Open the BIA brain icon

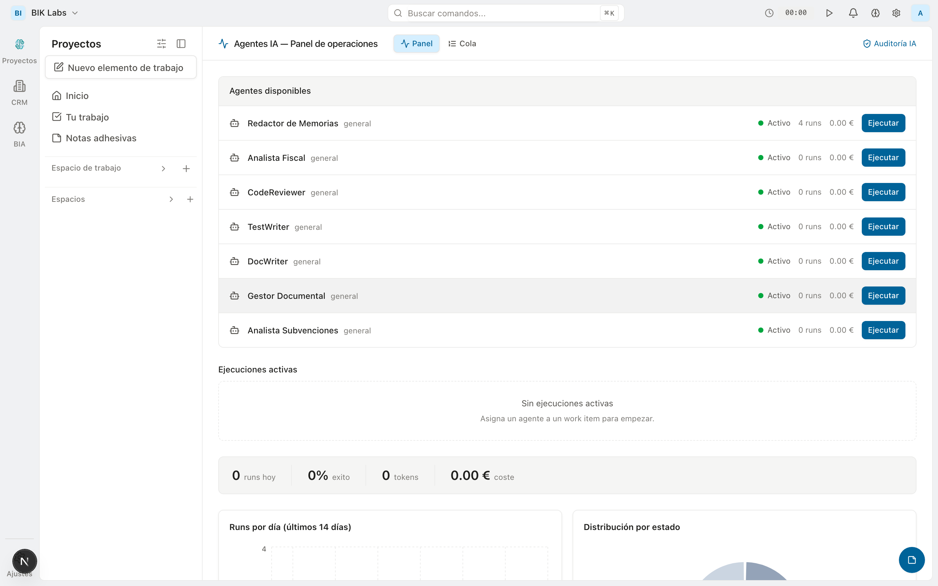pos(20,134)
